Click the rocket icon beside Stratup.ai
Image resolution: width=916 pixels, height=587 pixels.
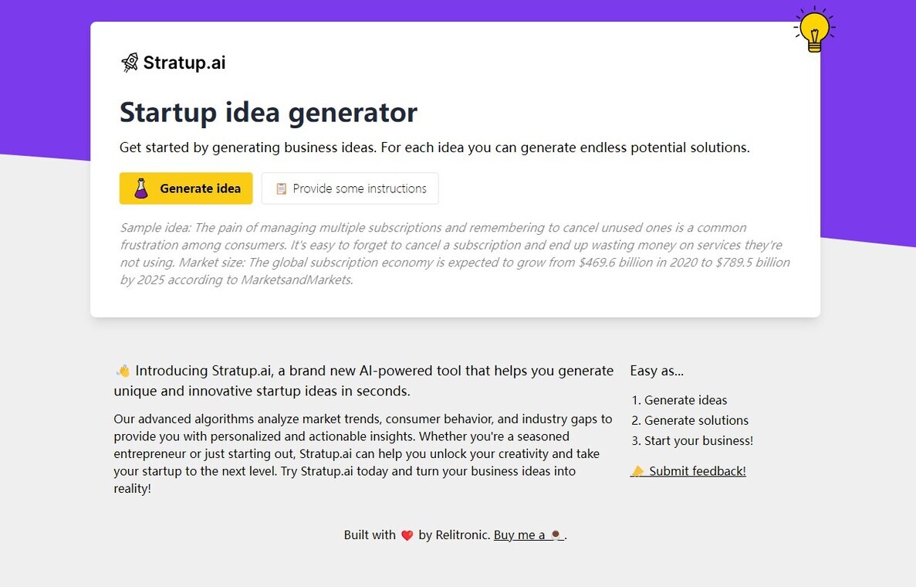coord(130,62)
